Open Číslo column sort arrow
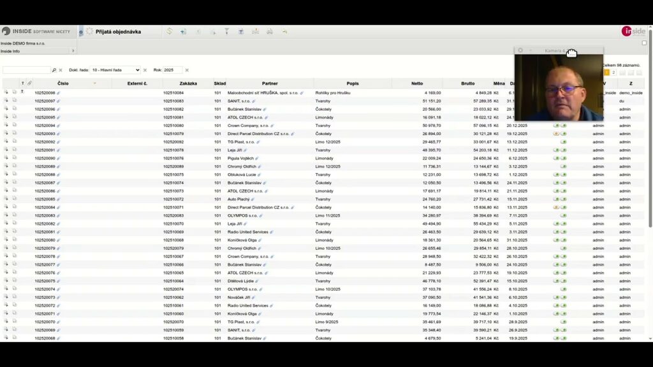The width and height of the screenshot is (653, 367). click(94, 83)
